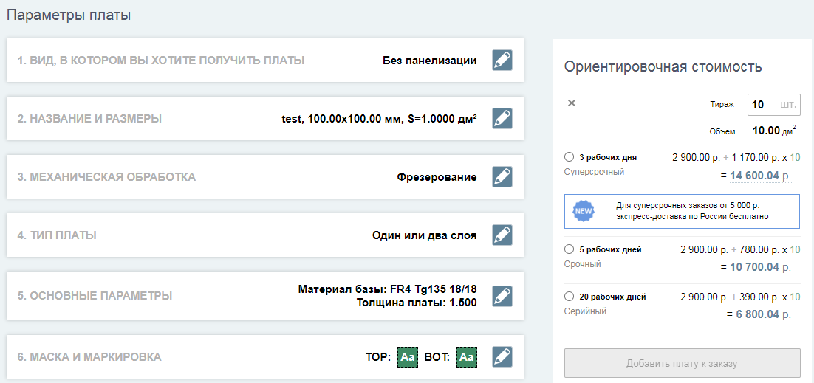814x383 pixels.
Task: Edit the panelization view setting pencil icon
Action: pyautogui.click(x=502, y=61)
